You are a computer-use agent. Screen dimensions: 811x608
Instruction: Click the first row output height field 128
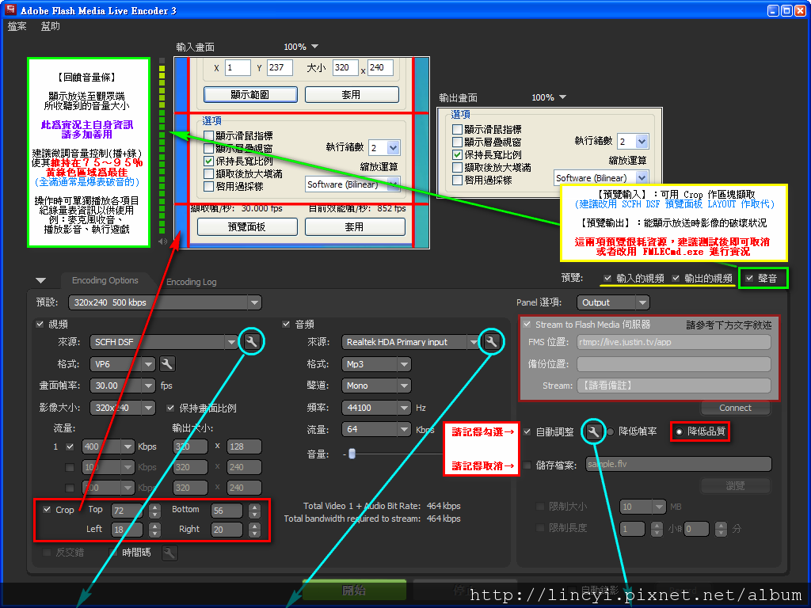pyautogui.click(x=244, y=446)
